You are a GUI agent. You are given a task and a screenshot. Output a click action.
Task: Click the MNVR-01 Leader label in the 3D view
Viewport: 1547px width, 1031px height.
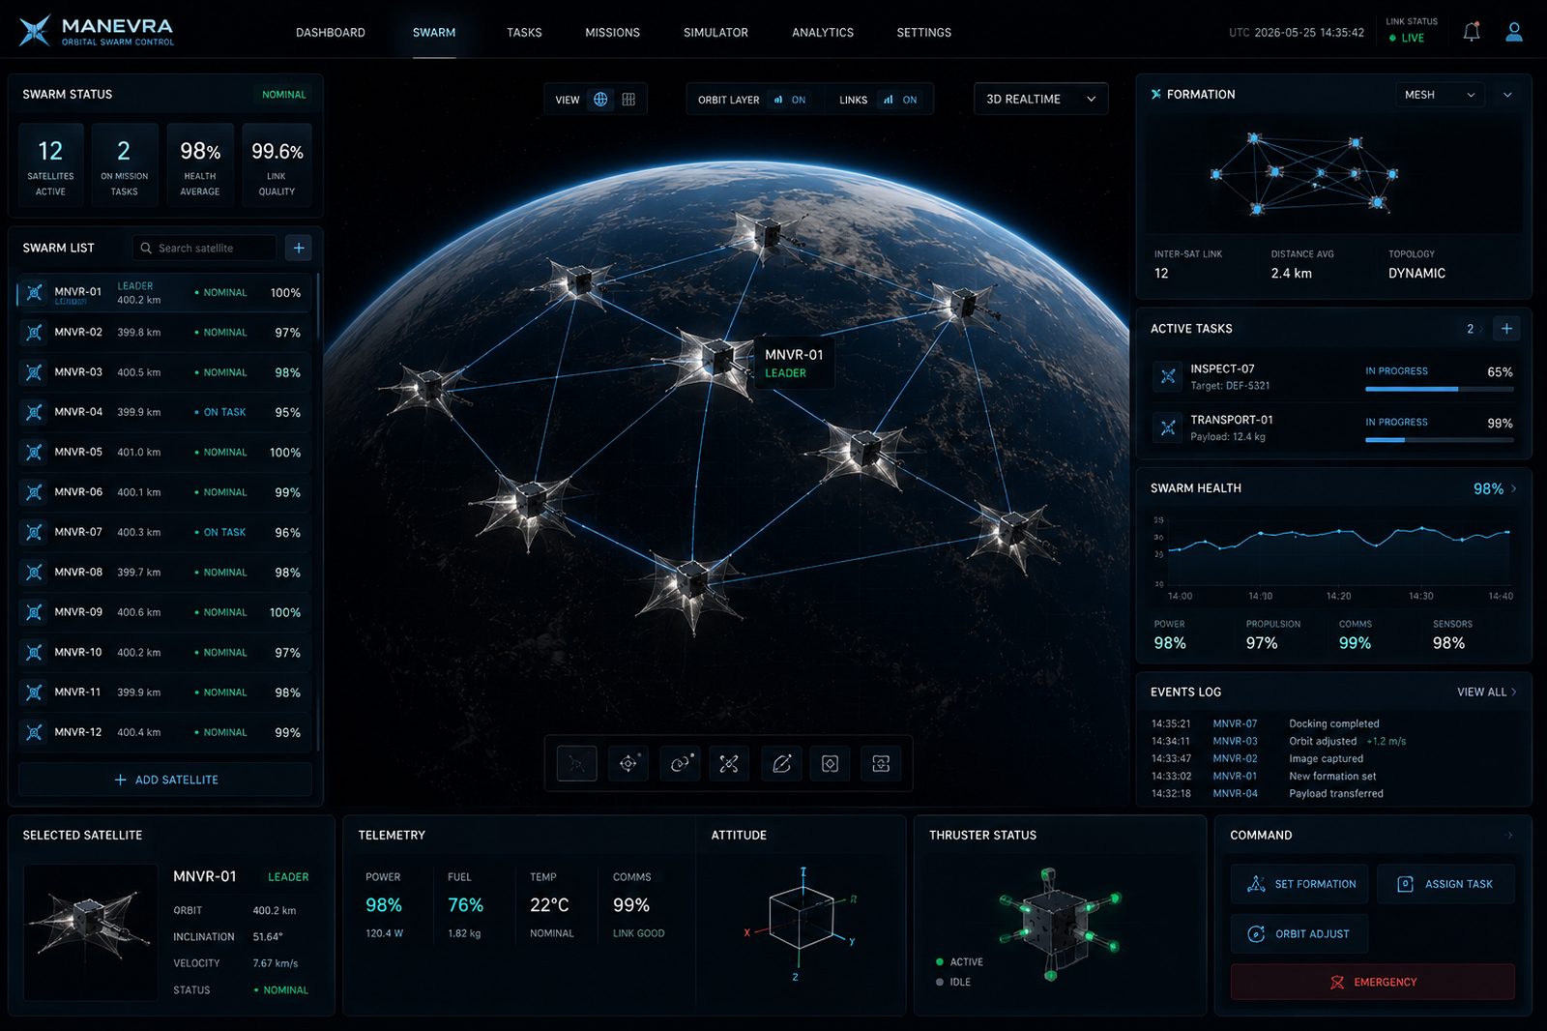(794, 363)
